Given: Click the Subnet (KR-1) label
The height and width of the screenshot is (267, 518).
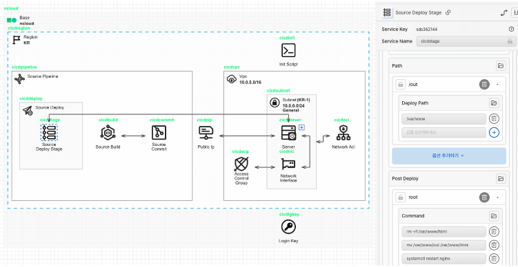Looking at the screenshot, I should tap(297, 100).
